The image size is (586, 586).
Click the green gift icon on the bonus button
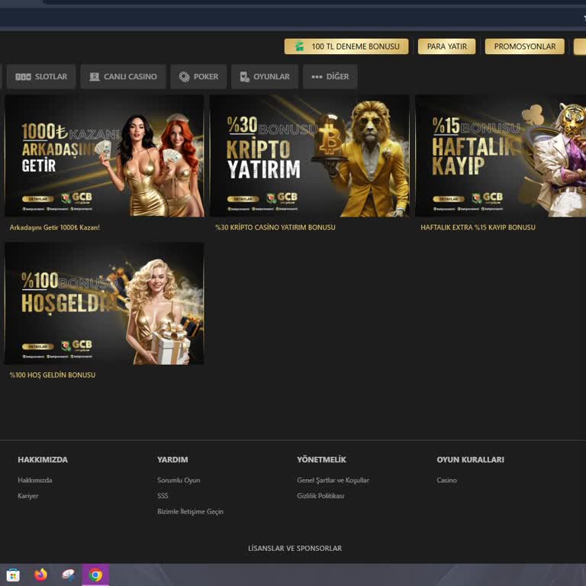(299, 47)
